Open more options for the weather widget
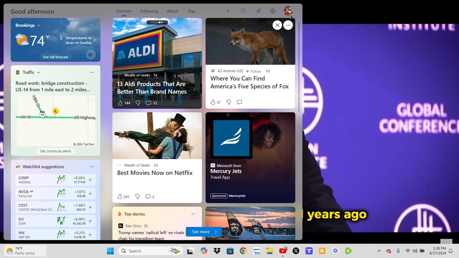This screenshot has height=258, width=459. click(x=91, y=25)
